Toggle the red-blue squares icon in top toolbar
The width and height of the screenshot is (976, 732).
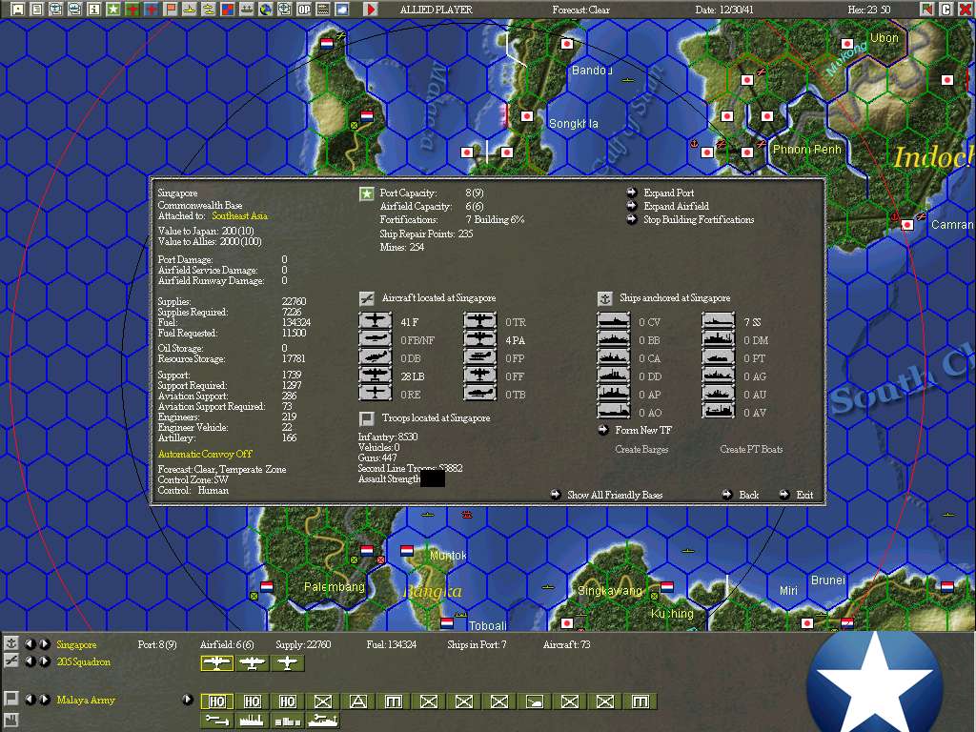pyautogui.click(x=227, y=9)
